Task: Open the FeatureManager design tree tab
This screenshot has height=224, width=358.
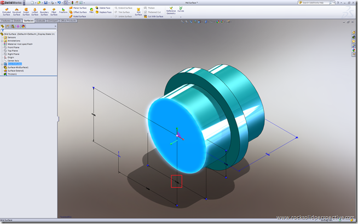Action: 3,26
